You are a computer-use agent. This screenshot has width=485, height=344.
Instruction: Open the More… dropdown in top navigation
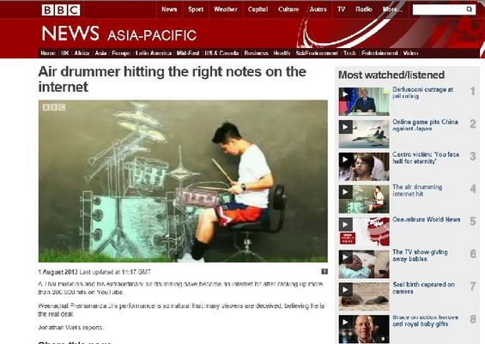coord(392,9)
